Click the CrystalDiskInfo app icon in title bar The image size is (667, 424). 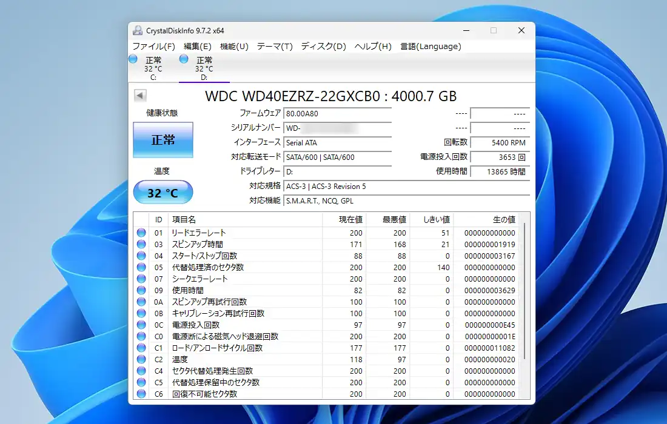[138, 30]
